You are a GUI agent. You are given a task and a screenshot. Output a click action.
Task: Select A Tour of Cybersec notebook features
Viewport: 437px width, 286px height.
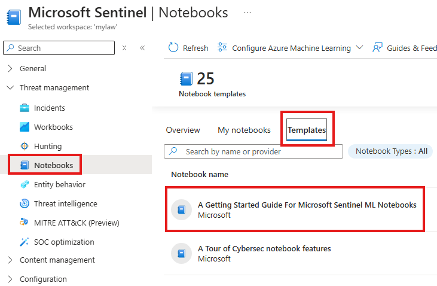264,249
